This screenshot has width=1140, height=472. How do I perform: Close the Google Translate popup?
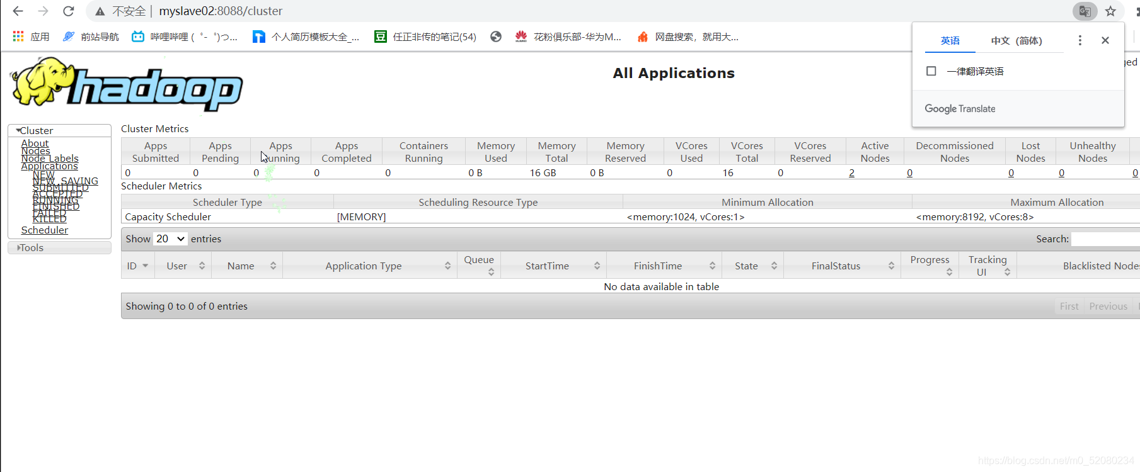(1105, 40)
